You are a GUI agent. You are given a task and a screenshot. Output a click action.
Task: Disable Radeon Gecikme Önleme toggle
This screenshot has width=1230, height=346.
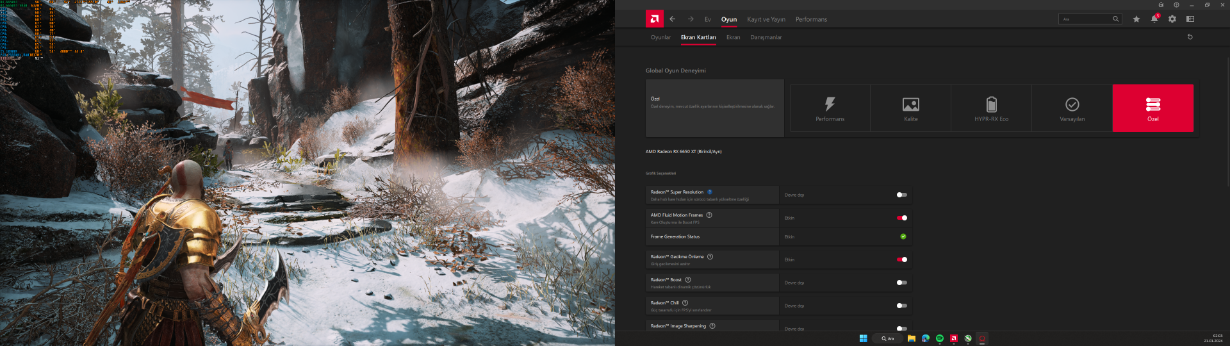click(x=902, y=259)
